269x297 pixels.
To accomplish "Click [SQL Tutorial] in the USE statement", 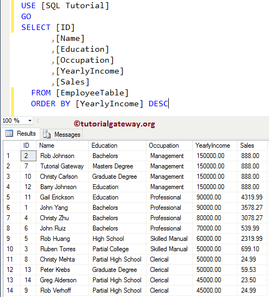I will click(x=75, y=5).
